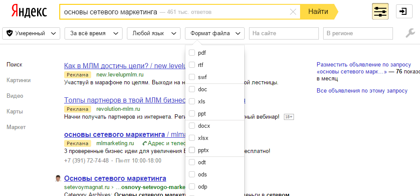Switch to the Поиск section
The width and height of the screenshot is (420, 196).
pyautogui.click(x=14, y=65)
